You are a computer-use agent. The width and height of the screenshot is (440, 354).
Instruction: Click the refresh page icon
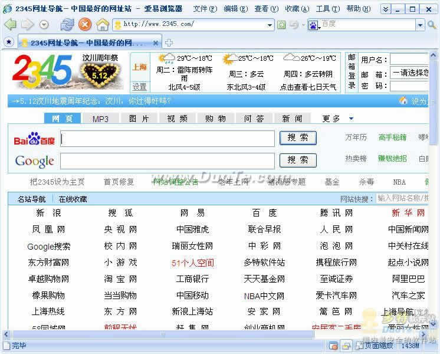coord(67,24)
